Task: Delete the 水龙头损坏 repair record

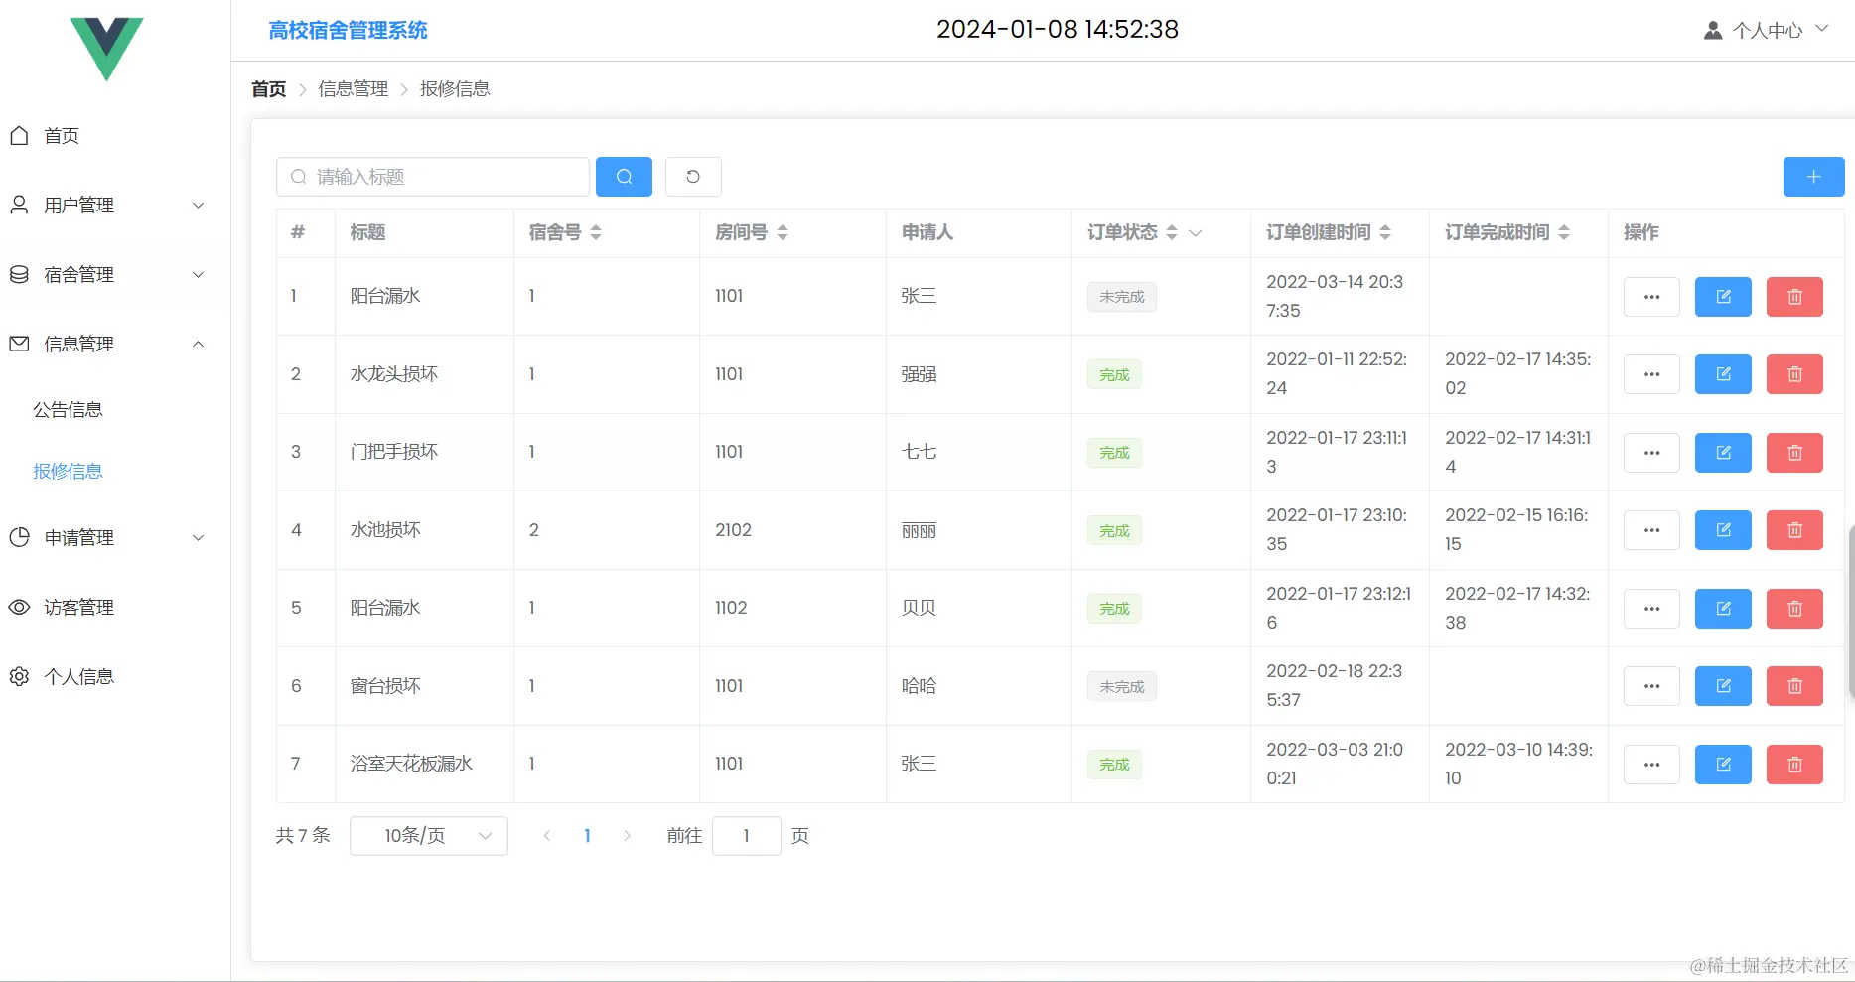Action: (x=1794, y=374)
